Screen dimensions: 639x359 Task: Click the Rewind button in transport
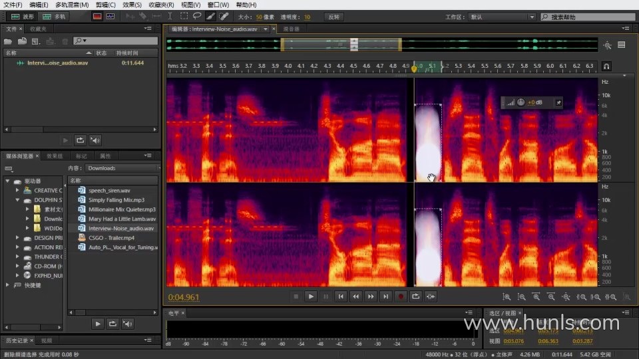coord(355,297)
